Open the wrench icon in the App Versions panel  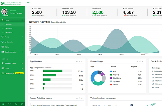point(79,61)
